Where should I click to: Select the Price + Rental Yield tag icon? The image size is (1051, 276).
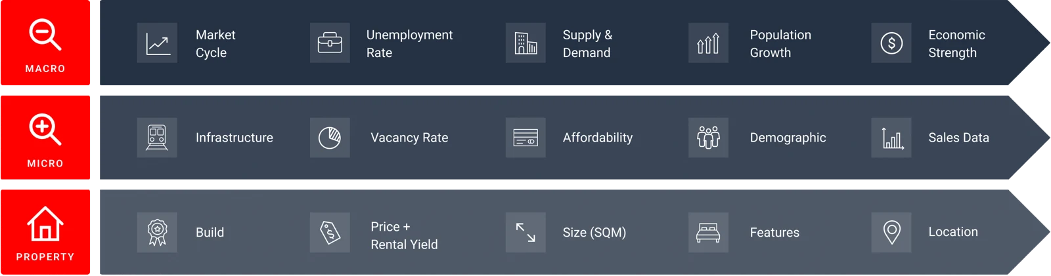(x=330, y=232)
